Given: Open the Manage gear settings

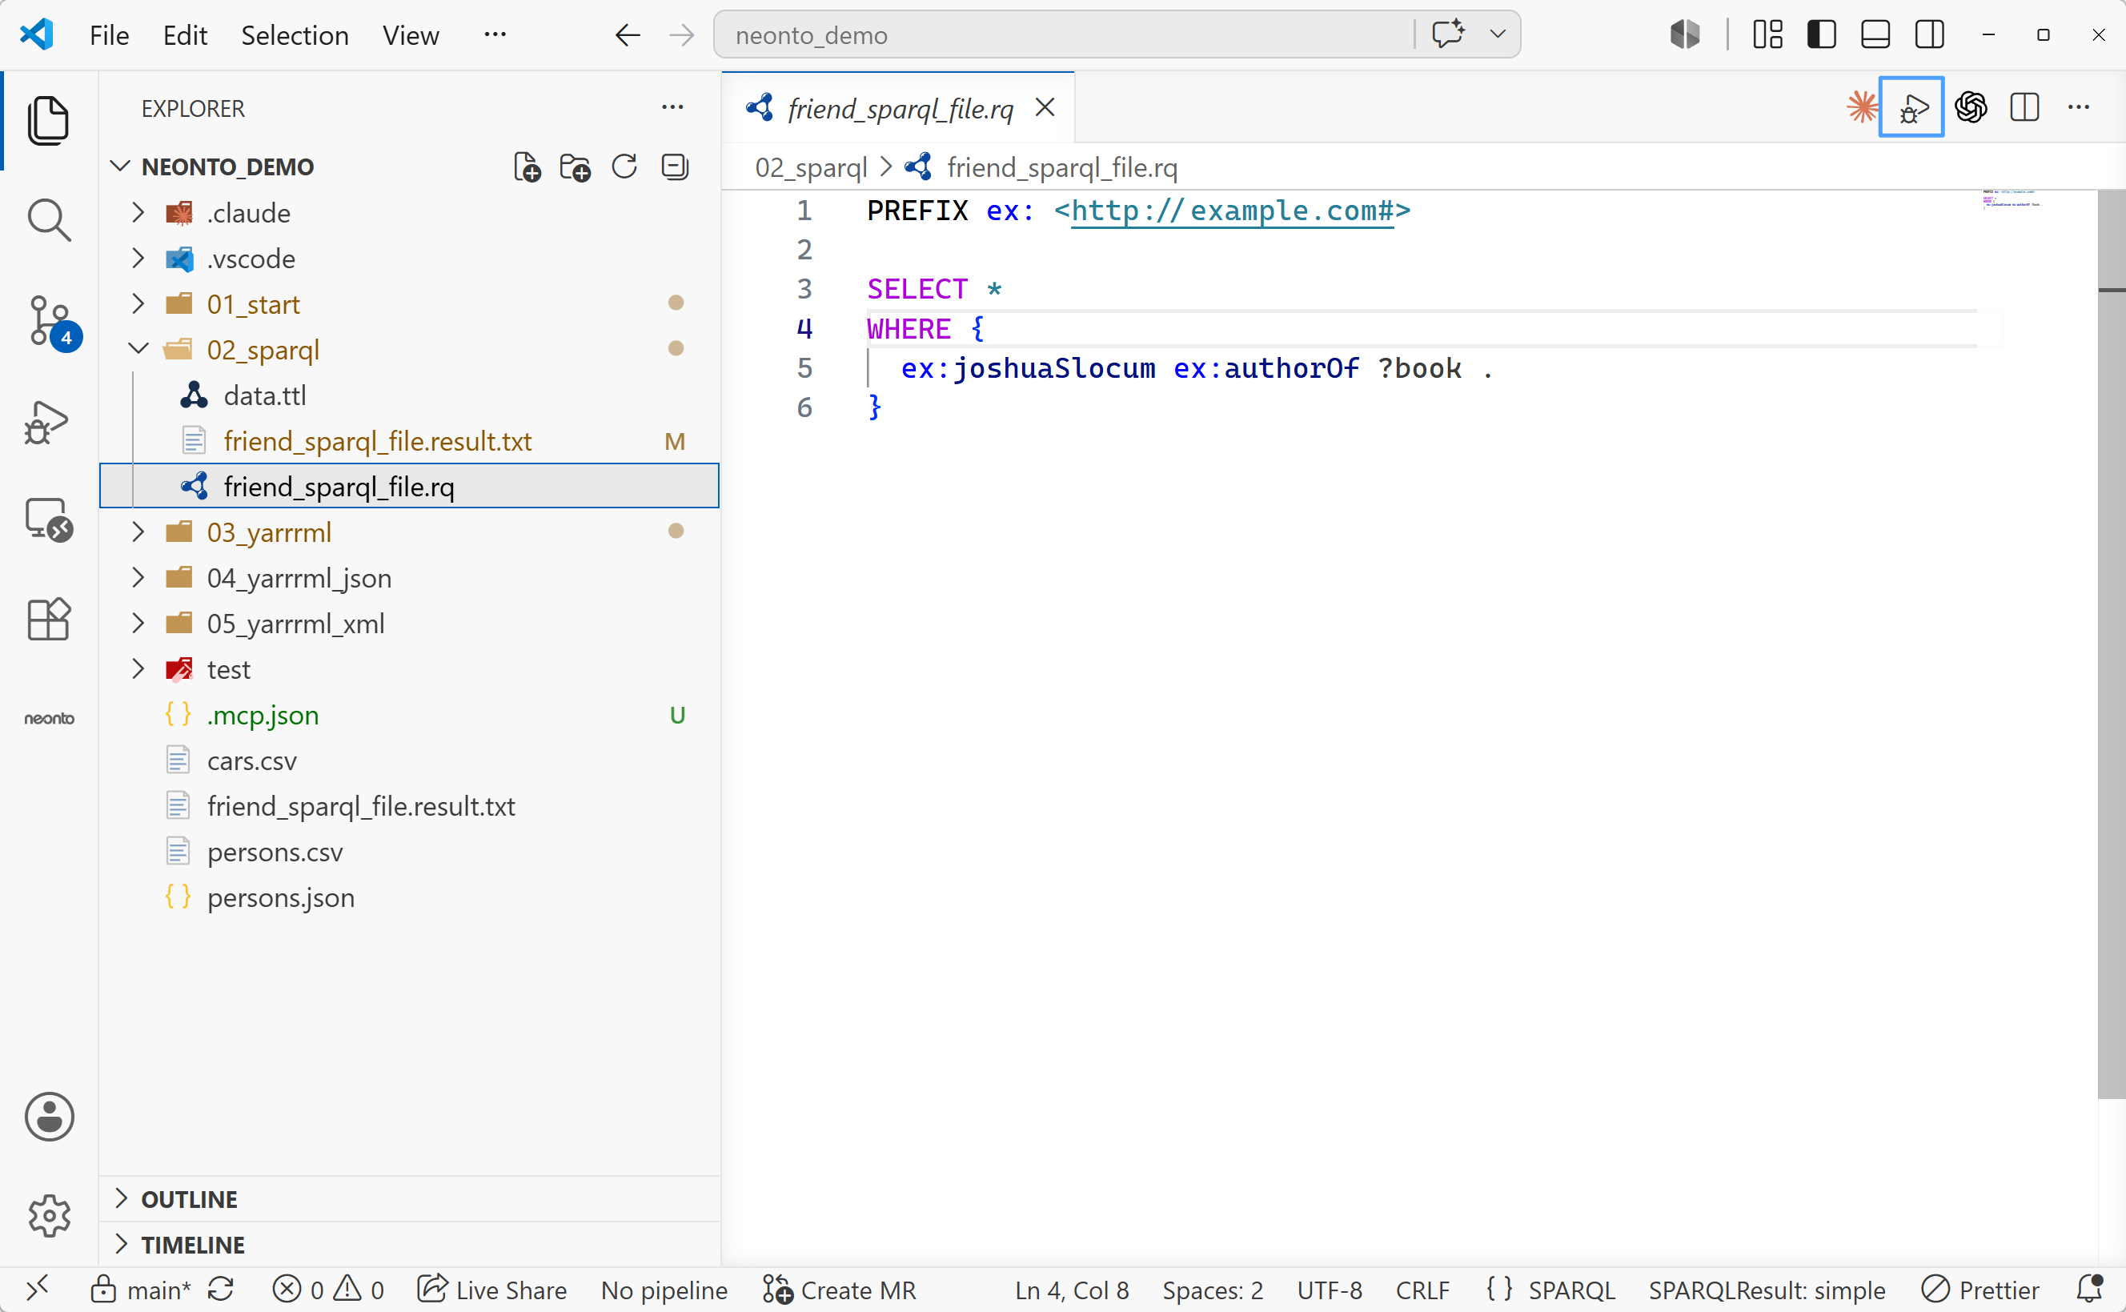Looking at the screenshot, I should pyautogui.click(x=49, y=1216).
